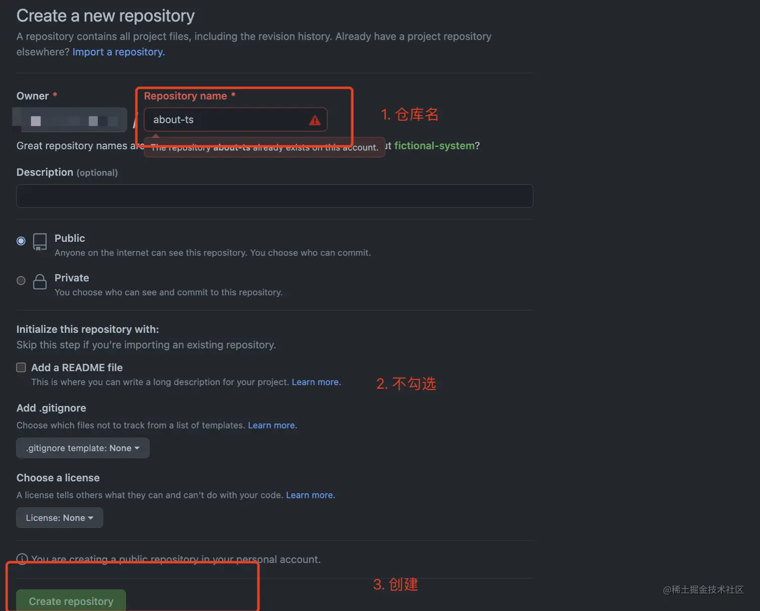760x611 pixels.
Task: Focus the Repository name input field
Action: click(226, 120)
